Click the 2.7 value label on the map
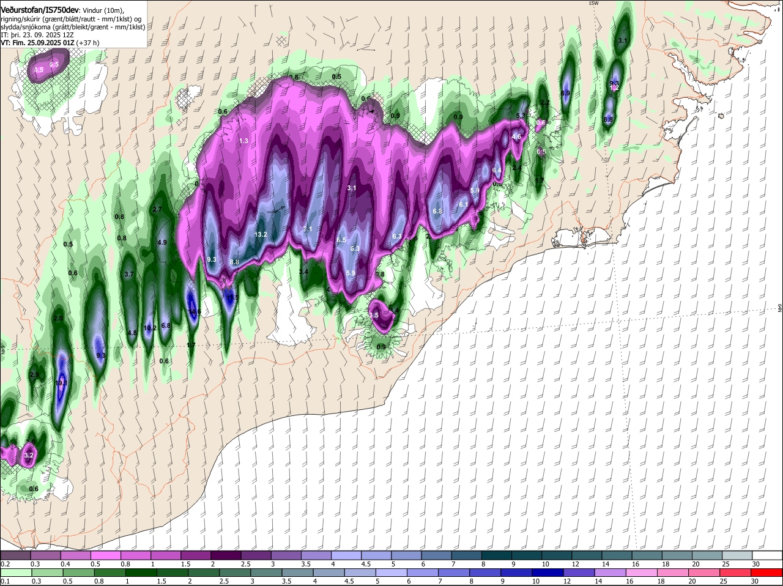783x586 pixels. pos(157,209)
